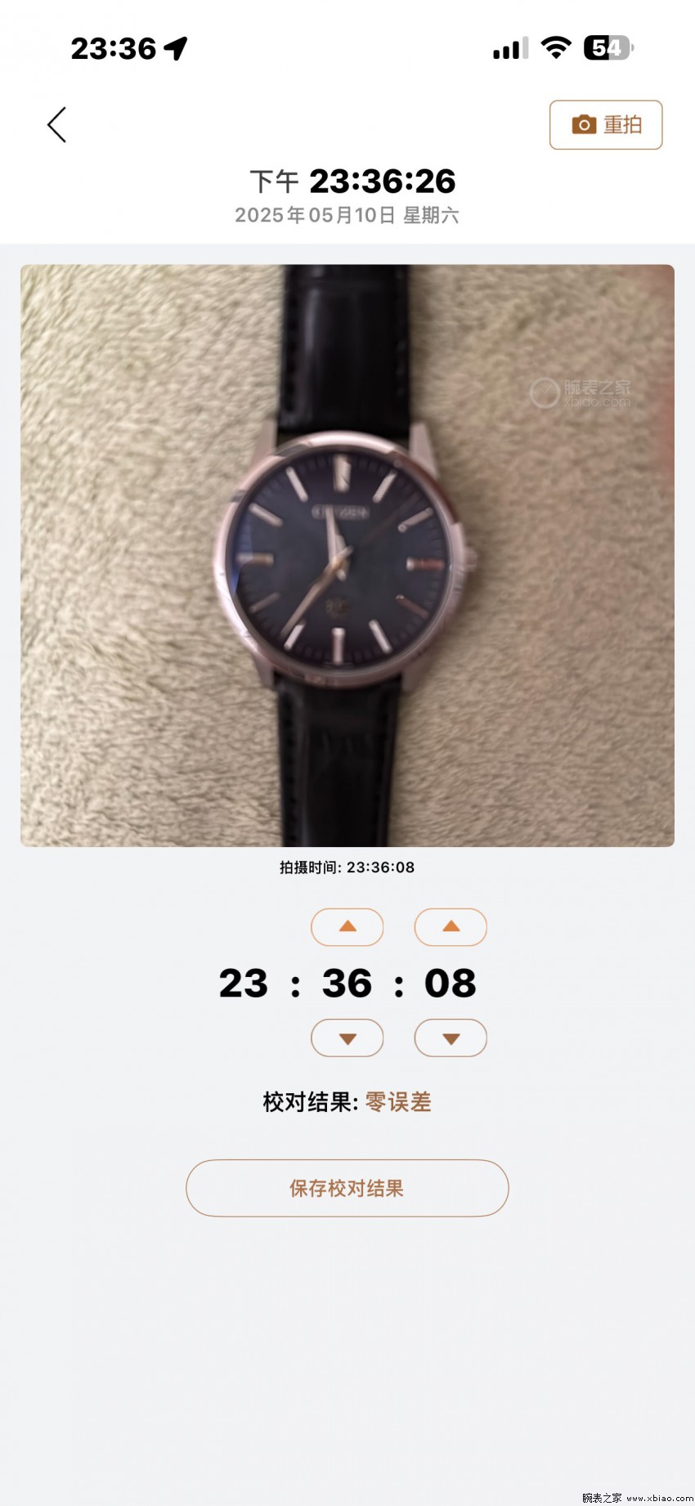
Task: Tap the seconds value 08
Action: click(451, 984)
